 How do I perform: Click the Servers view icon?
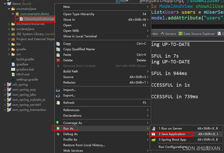click(x=162, y=34)
